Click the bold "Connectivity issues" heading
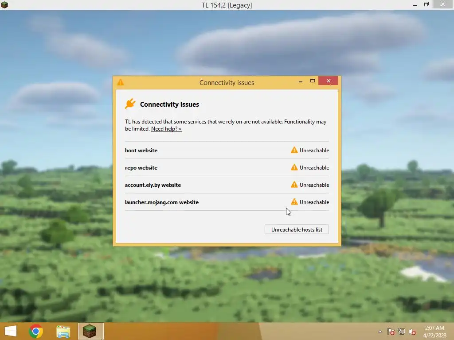 click(169, 104)
